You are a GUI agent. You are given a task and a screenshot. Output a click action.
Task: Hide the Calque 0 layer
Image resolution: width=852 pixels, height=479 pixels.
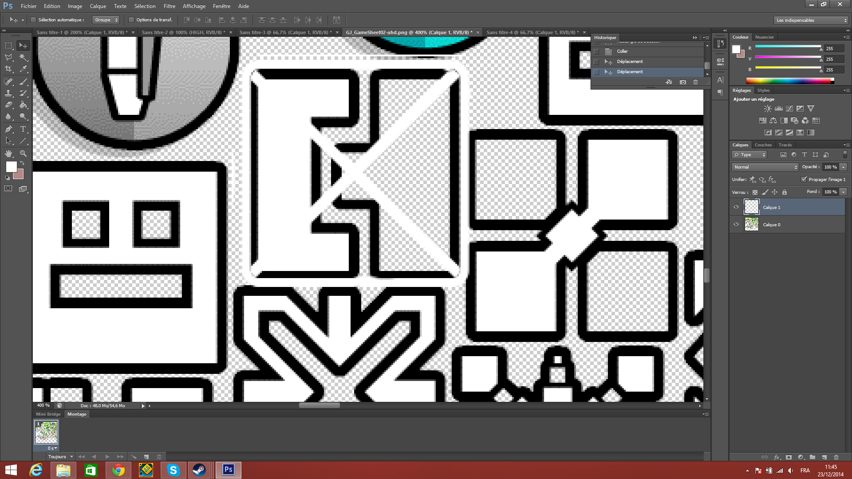pyautogui.click(x=736, y=224)
